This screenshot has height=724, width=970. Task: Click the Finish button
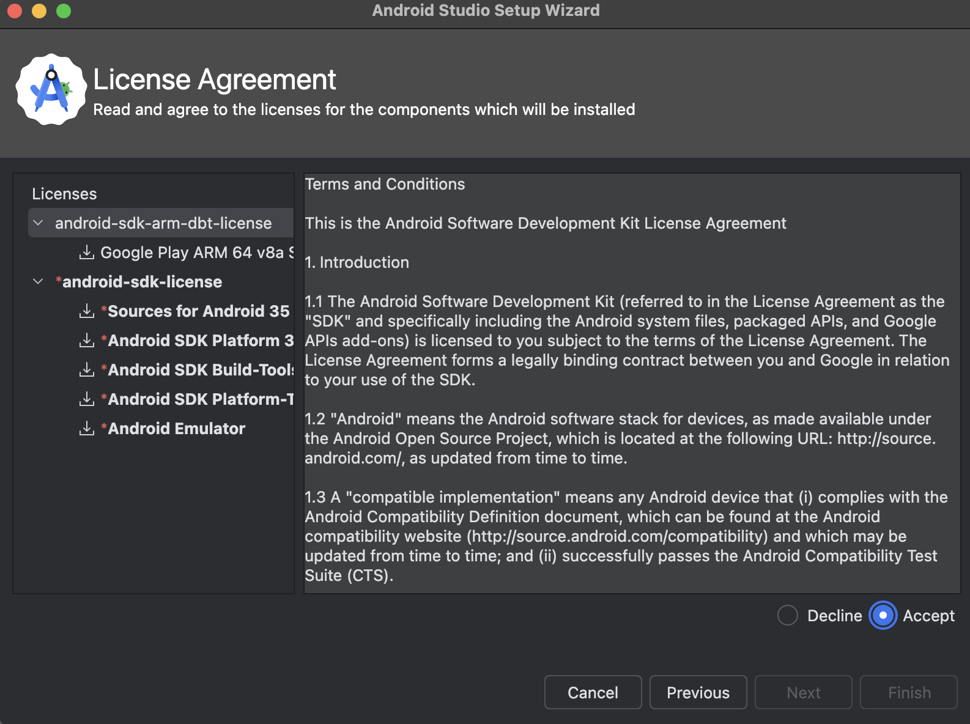tap(908, 692)
